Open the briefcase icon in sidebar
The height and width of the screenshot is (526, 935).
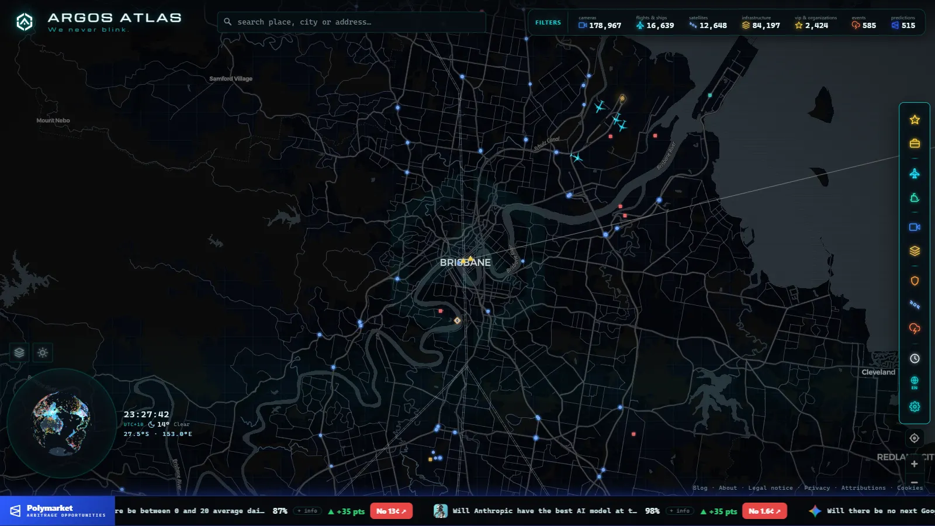pyautogui.click(x=915, y=143)
